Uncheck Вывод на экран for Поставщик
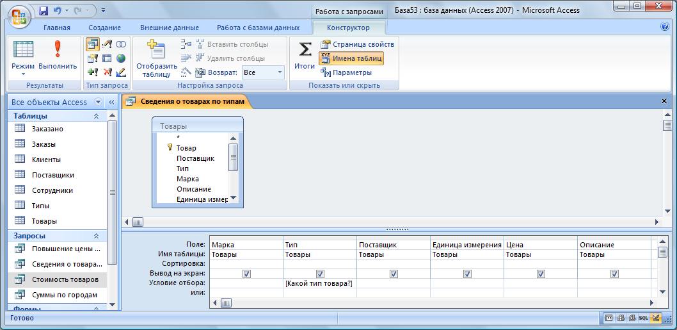The image size is (677, 330). [394, 274]
